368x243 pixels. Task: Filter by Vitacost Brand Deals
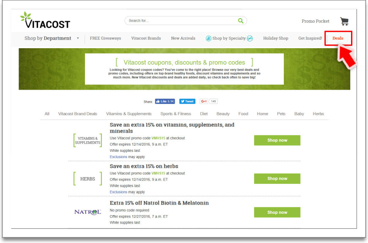(77, 114)
